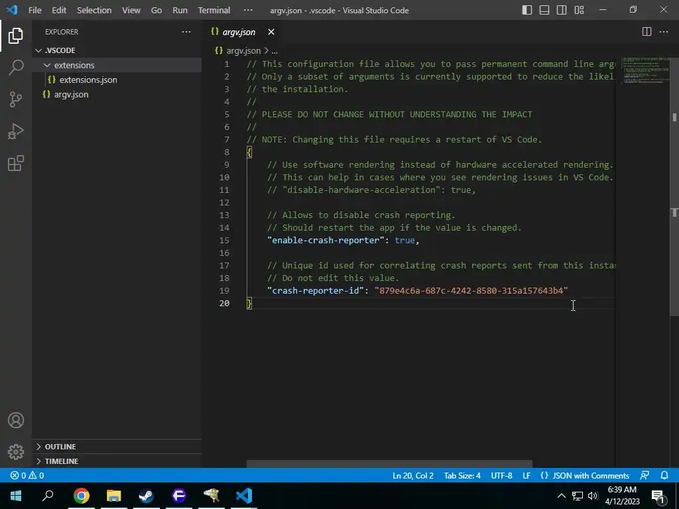Screen dimensions: 679x509
Task: Click Ln 20, Col 2 in status bar
Action: (412, 475)
